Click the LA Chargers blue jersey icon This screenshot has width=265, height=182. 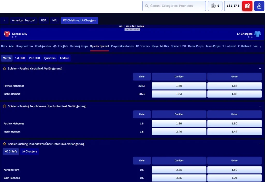(257, 34)
